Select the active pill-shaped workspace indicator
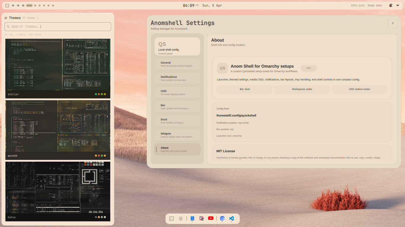The height and width of the screenshot is (227, 405). pyautogui.click(x=29, y=5)
